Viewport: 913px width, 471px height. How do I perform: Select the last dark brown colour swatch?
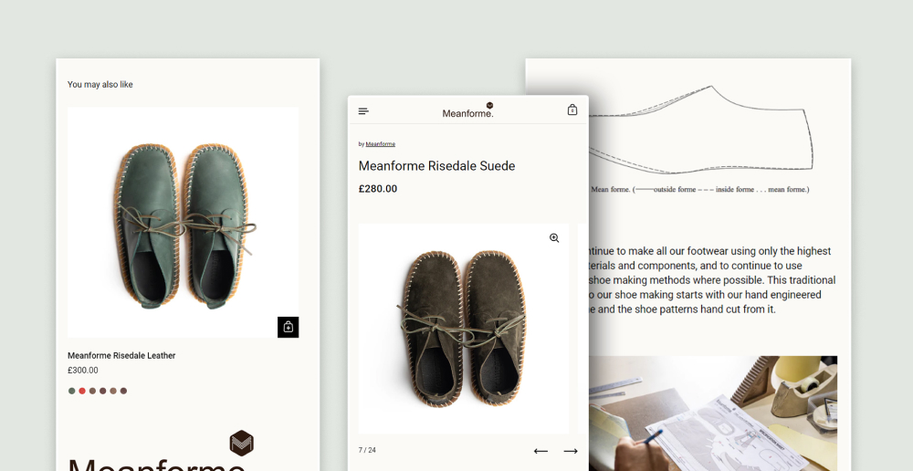123,392
